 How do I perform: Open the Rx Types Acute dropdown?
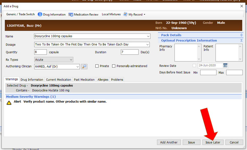(x=71, y=60)
